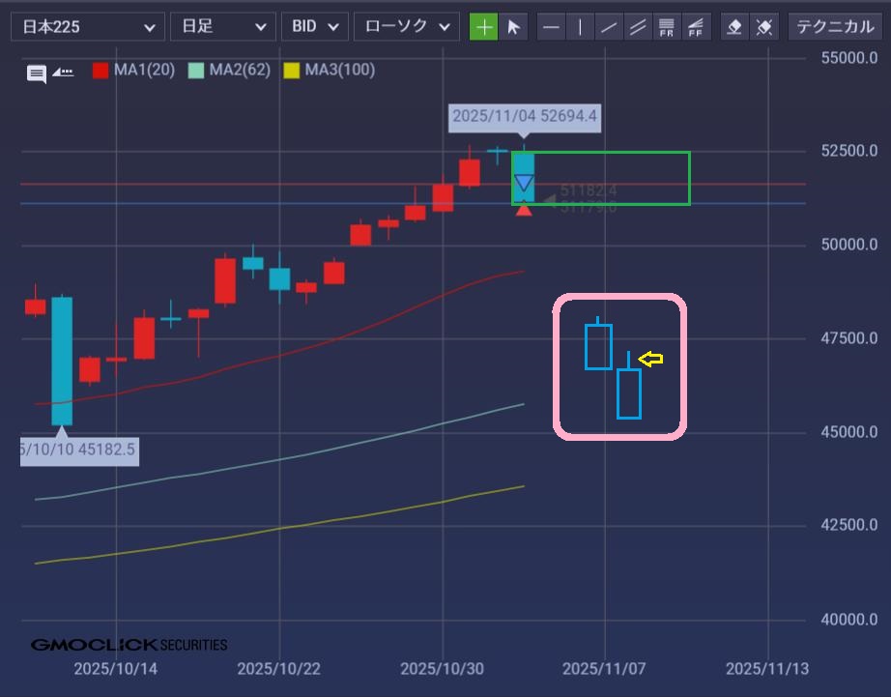Viewport: 891px width, 697px height.
Task: Click the MA3(100) legend label
Action: tap(339, 70)
